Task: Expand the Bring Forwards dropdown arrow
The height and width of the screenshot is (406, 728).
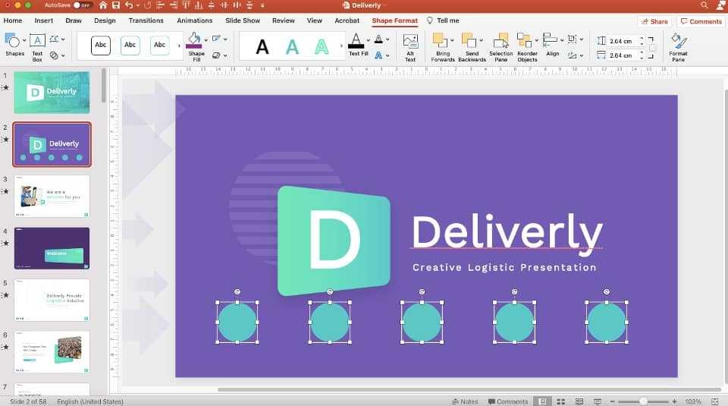Action: tap(453, 39)
